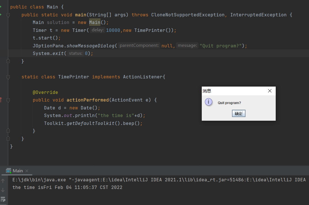The width and height of the screenshot is (309, 205).
Task: Click the override gutter arrow beside actionPerformed
Action: click(1, 100)
